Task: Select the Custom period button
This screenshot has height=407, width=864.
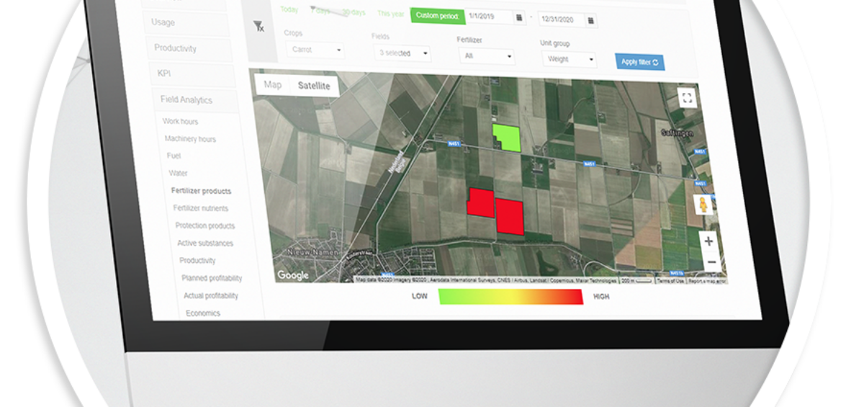Action: (436, 15)
